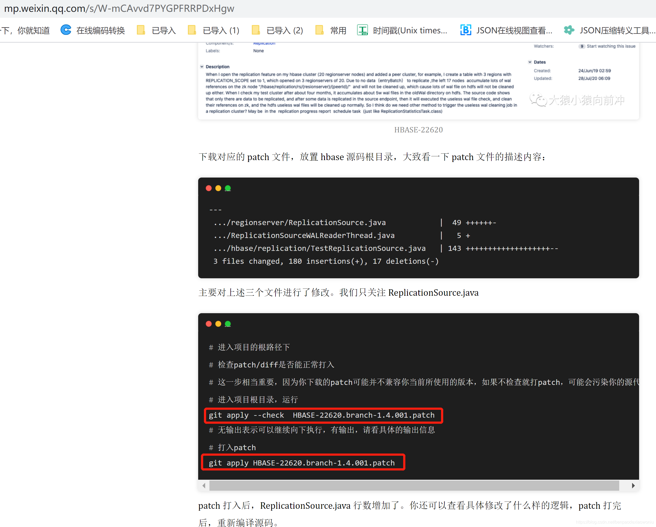Image resolution: width=656 pixels, height=527 pixels.
Task: Open the JSON在线视图查看 bookmark icon
Action: click(x=466, y=30)
